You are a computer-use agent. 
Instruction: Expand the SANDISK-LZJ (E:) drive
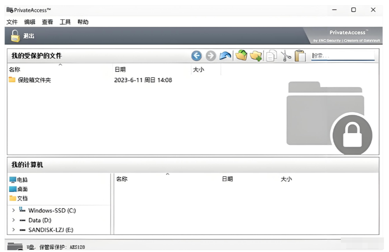coord(13,230)
